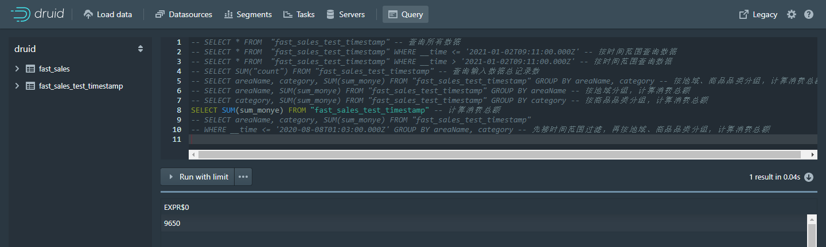Open the run options ellipsis menu
Viewport: 826px width, 247px height.
[243, 177]
